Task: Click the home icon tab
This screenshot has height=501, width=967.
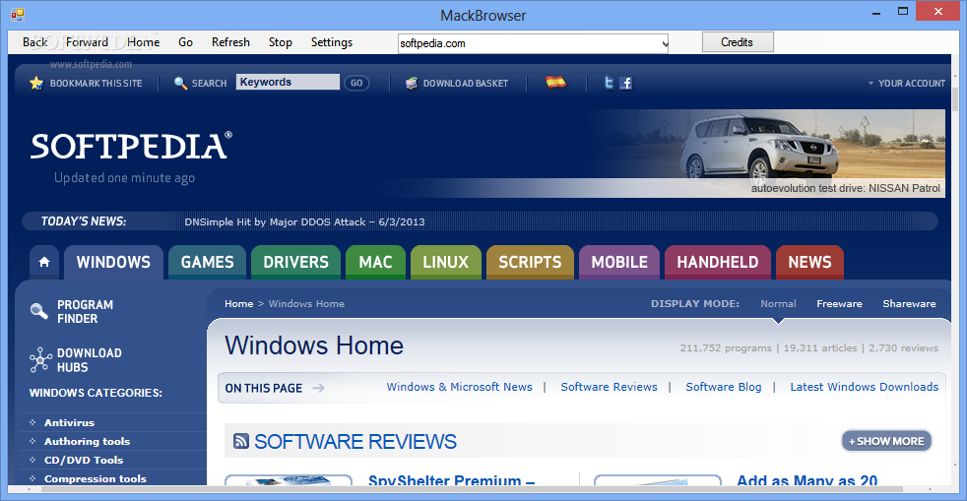Action: pyautogui.click(x=44, y=262)
